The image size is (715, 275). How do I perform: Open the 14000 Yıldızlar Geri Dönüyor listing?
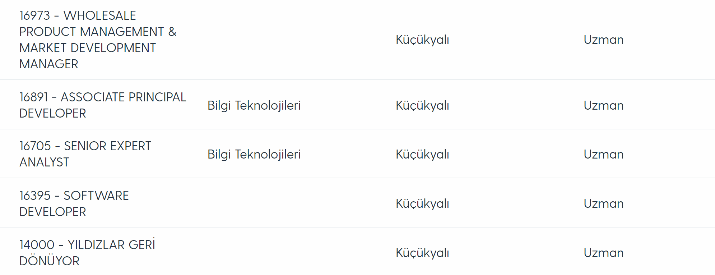pos(87,252)
